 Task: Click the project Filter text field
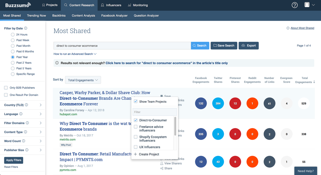[155, 112]
